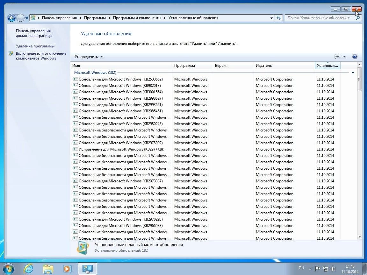Viewport: 367px width, 275px height.
Task: Click the change view icon
Action: point(337,57)
